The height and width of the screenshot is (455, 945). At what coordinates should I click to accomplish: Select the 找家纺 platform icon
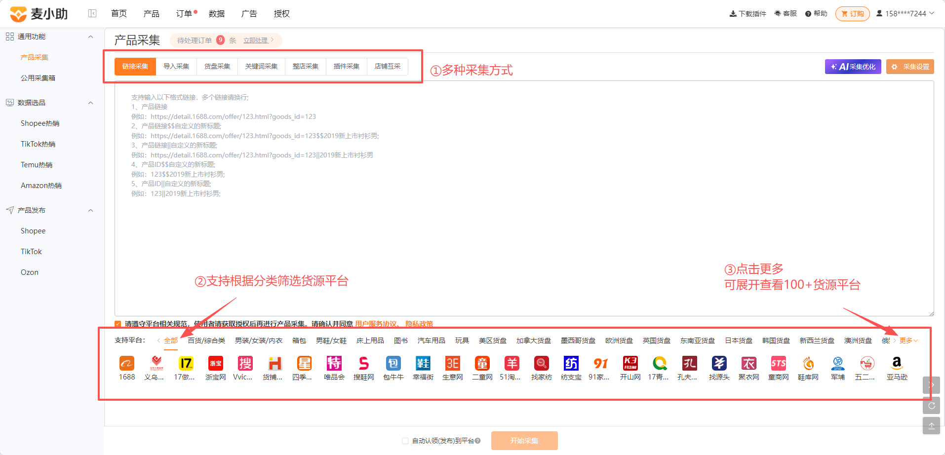[542, 364]
